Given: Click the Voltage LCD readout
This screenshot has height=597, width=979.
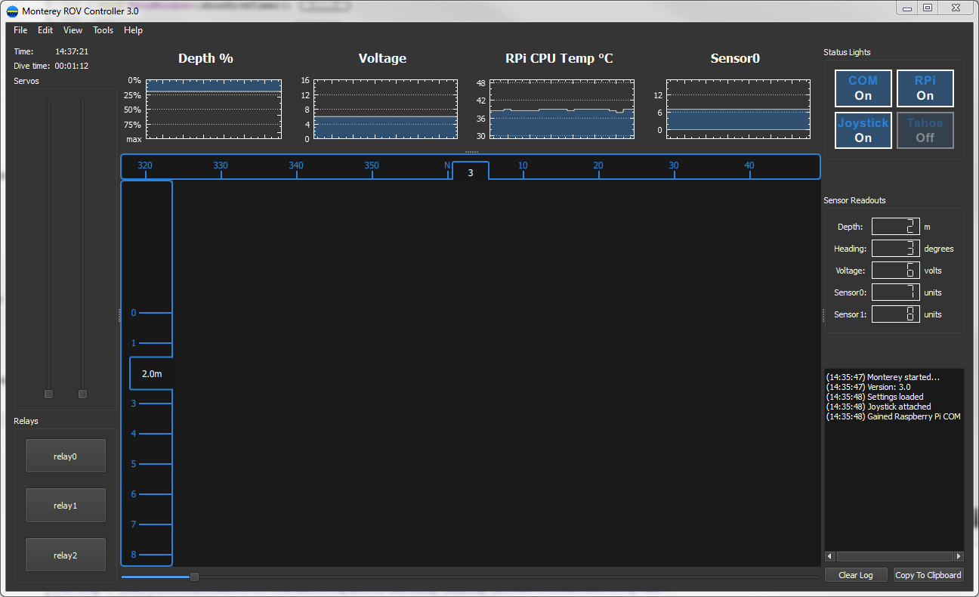Looking at the screenshot, I should [x=896, y=271].
